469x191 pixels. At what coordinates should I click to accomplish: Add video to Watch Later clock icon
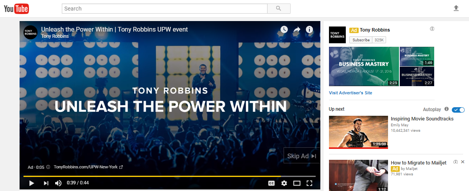pyautogui.click(x=284, y=29)
